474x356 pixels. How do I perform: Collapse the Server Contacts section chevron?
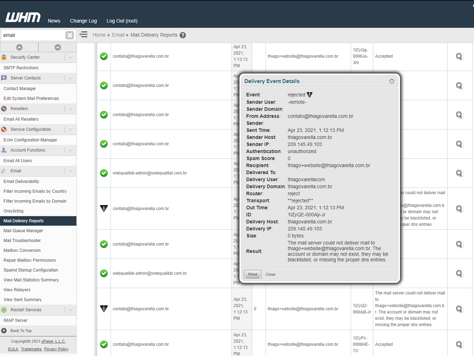(70, 78)
